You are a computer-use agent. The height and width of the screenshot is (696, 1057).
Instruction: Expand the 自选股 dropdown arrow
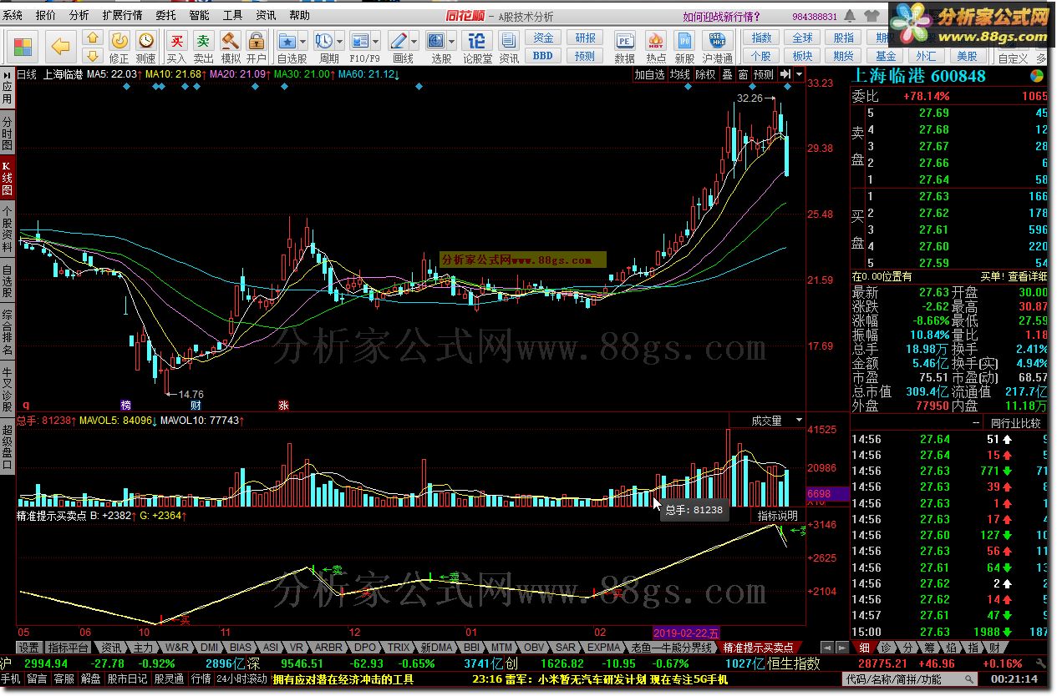tap(302, 40)
